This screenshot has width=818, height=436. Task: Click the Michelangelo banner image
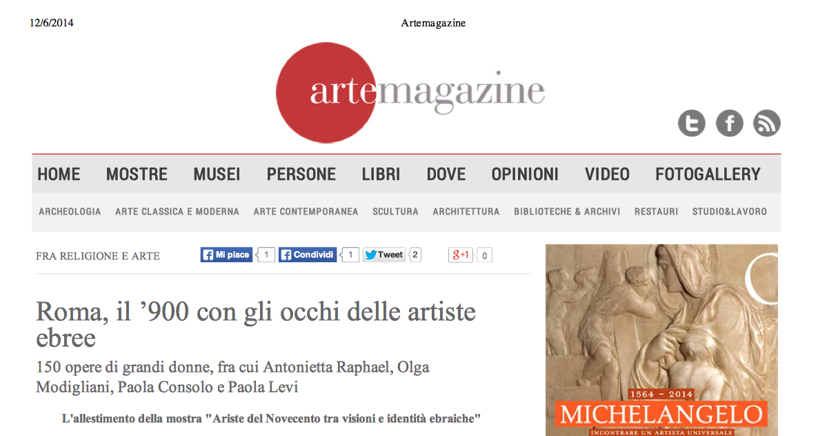pyautogui.click(x=661, y=340)
